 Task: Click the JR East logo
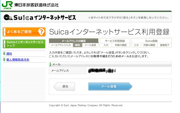tap(7, 5)
